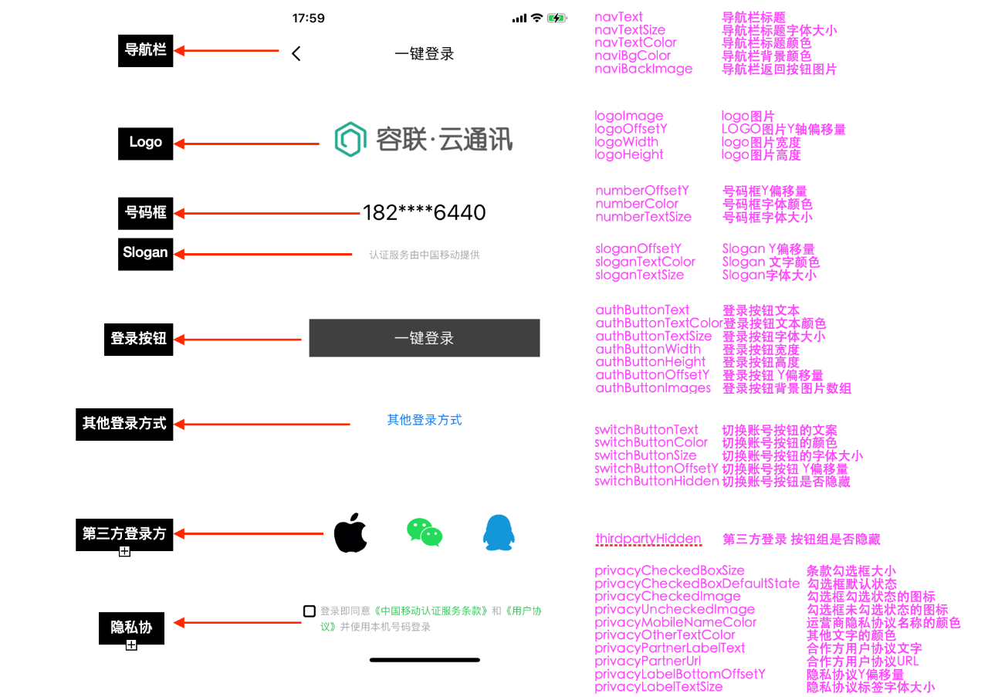
Task: Click the privacyMobileNameColor parameter name
Action: tap(675, 622)
